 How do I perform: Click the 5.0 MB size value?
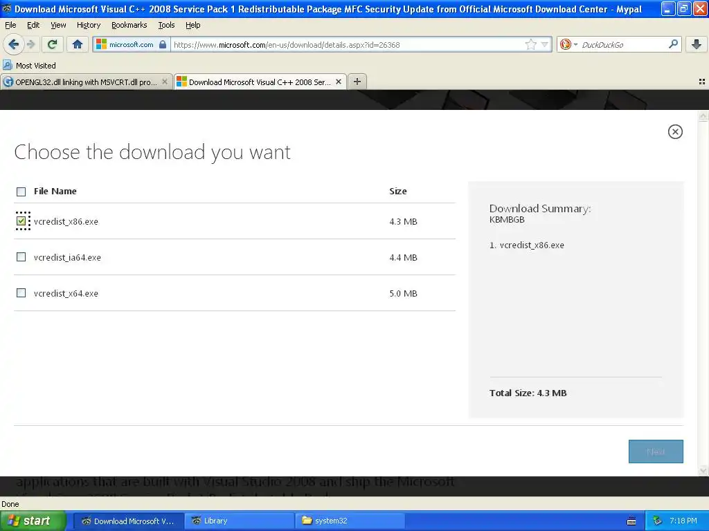tap(404, 293)
